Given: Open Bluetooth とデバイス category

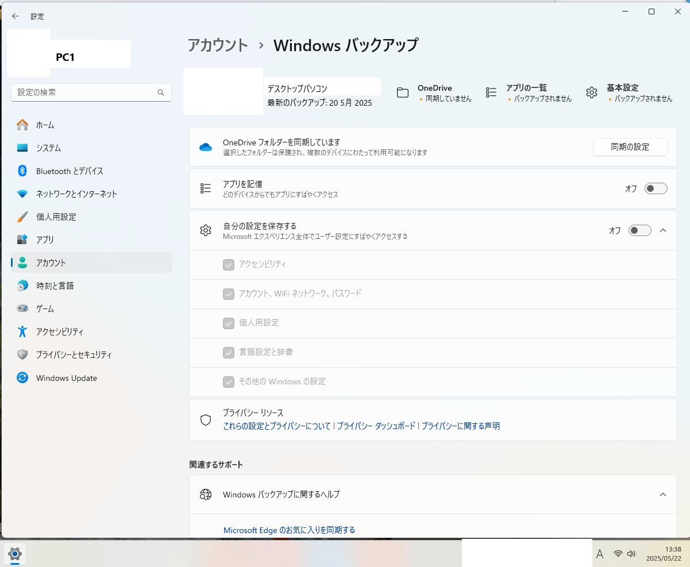Looking at the screenshot, I should 91,171.
